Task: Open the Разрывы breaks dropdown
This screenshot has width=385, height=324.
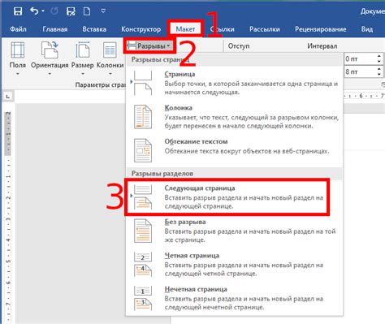Action: (x=149, y=46)
